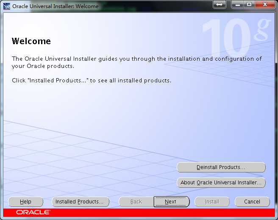
Task: View the Installed Products list
Action: [x=81, y=202]
